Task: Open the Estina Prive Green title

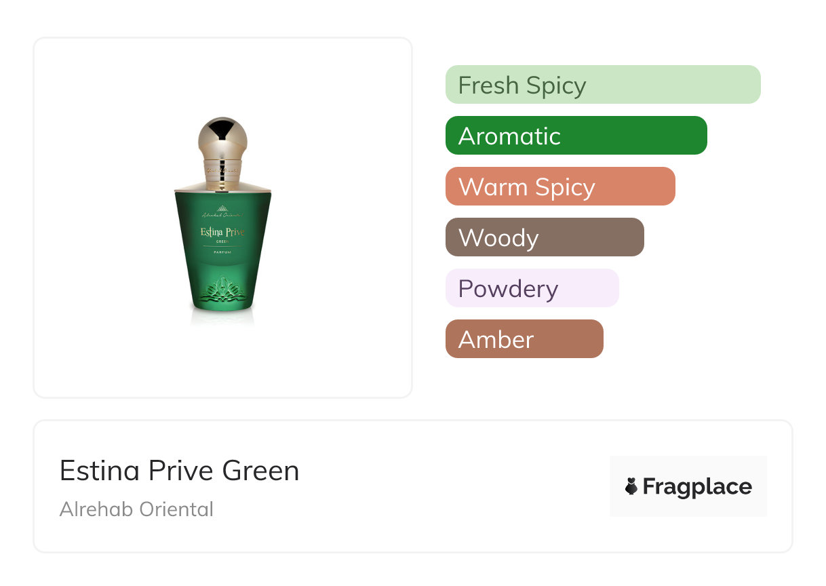Action: [x=179, y=470]
